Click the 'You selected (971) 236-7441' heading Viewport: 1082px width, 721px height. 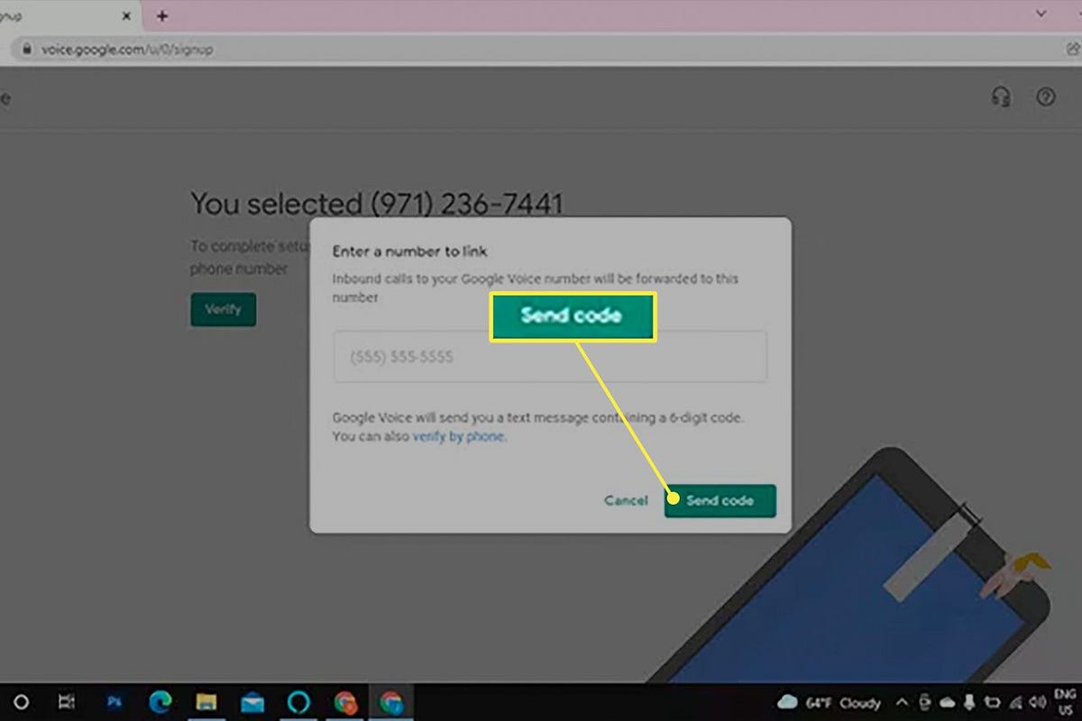coord(376,204)
